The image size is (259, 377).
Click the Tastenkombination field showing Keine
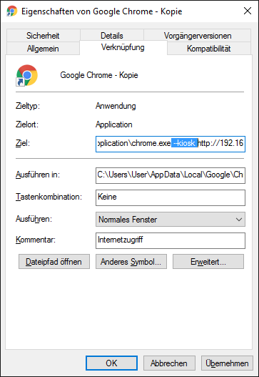point(171,197)
